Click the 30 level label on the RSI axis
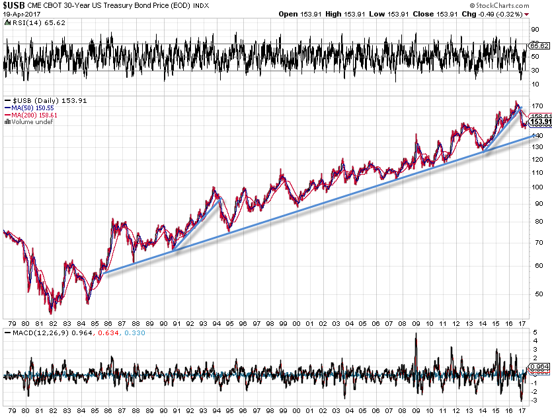Viewport: 552px width, 417px height. pos(535,70)
